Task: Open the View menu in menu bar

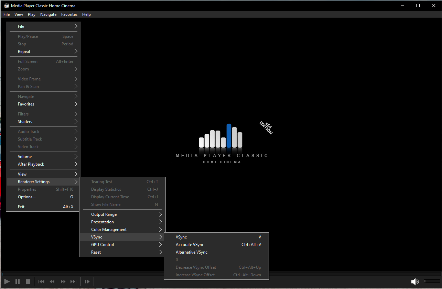Action: pyautogui.click(x=19, y=14)
